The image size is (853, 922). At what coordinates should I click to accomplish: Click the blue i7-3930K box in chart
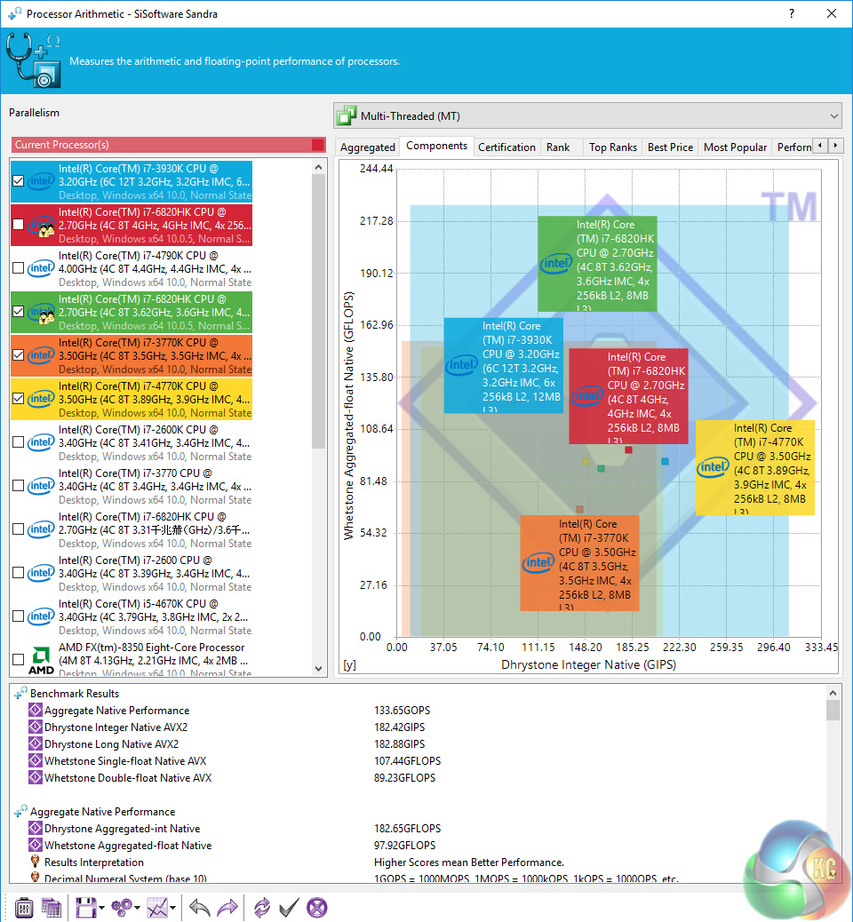coord(504,365)
